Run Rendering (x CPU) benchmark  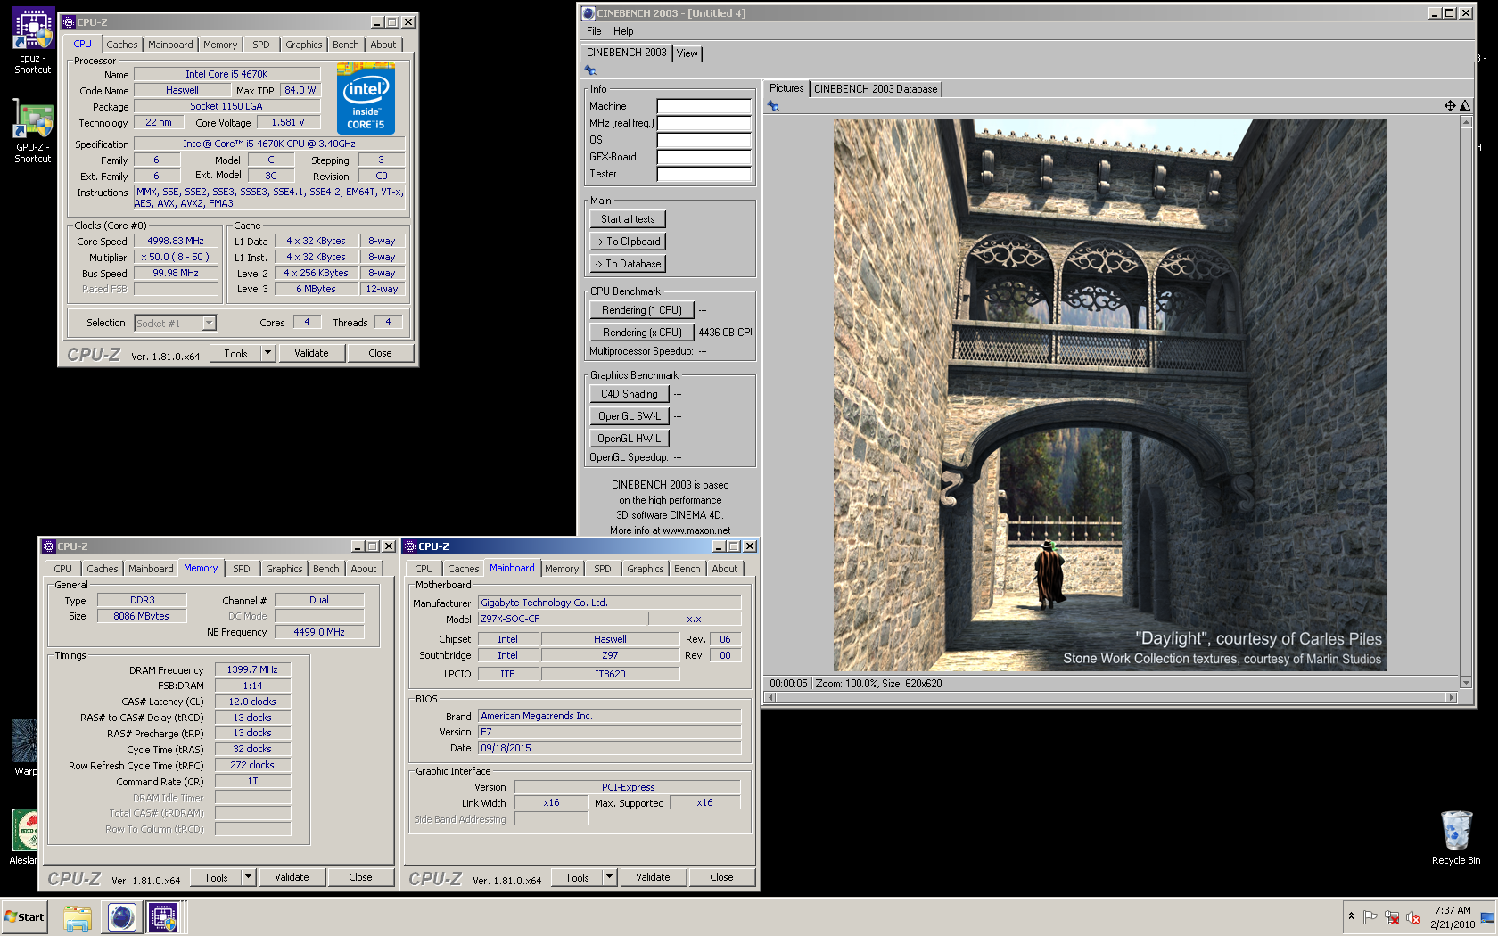(642, 333)
